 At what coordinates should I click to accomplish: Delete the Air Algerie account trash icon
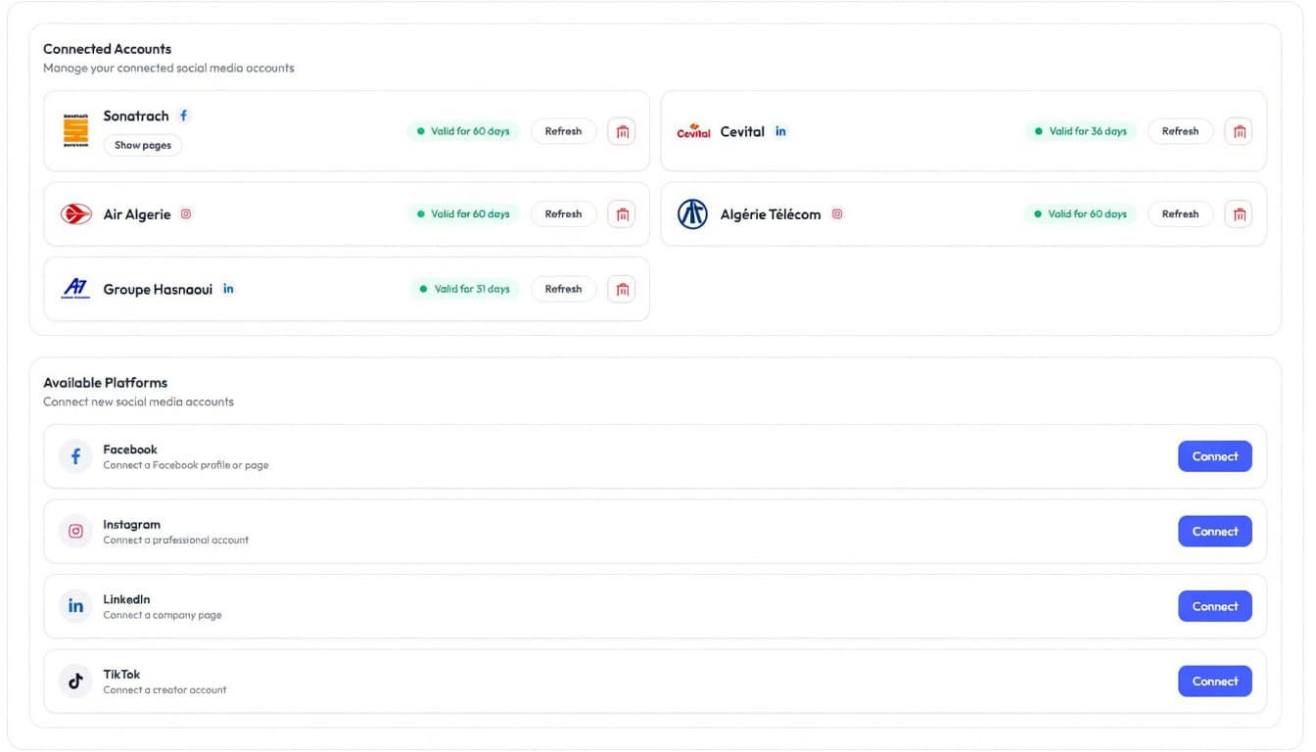pyautogui.click(x=622, y=213)
